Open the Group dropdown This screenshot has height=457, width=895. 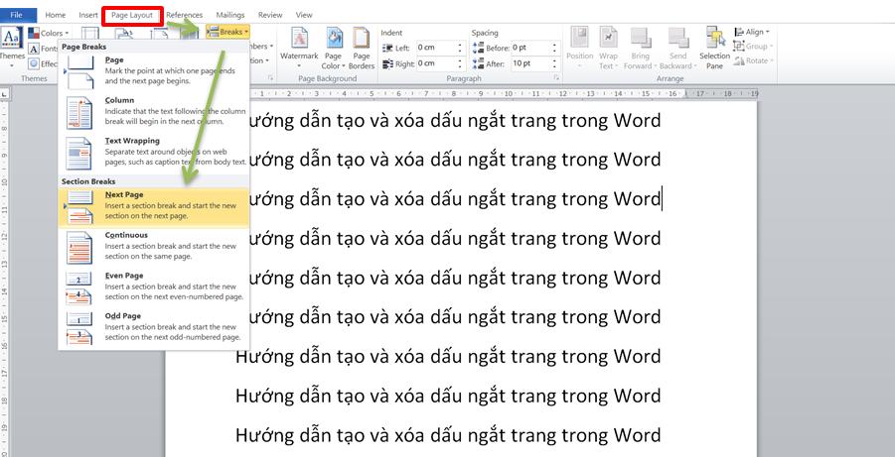pyautogui.click(x=753, y=47)
